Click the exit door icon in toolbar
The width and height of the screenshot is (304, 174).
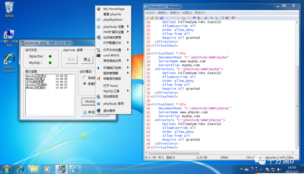[x=233, y=18]
